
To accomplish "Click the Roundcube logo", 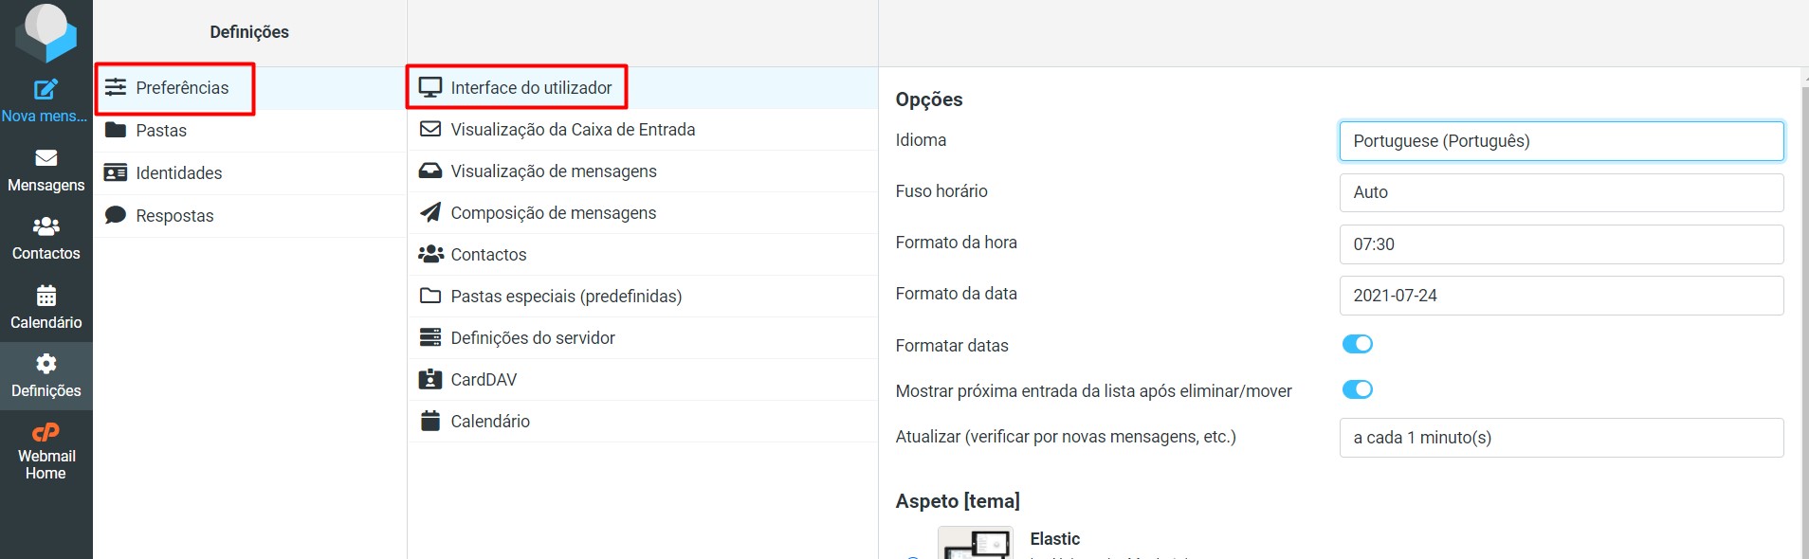I will [x=46, y=31].
